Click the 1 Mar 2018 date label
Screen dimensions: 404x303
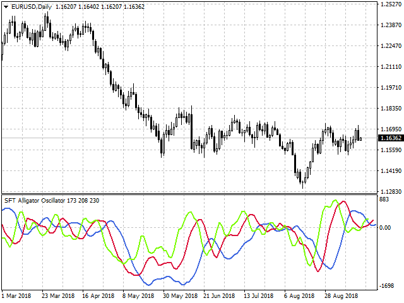16,296
